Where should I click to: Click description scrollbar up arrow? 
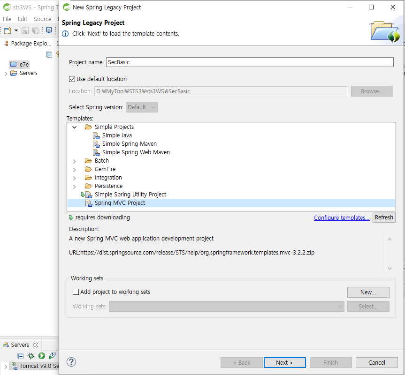coord(390,239)
